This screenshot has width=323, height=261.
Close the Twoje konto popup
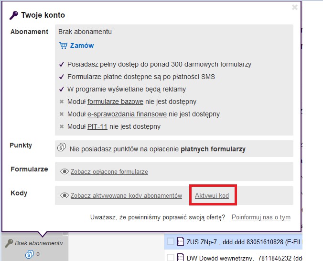point(295,7)
